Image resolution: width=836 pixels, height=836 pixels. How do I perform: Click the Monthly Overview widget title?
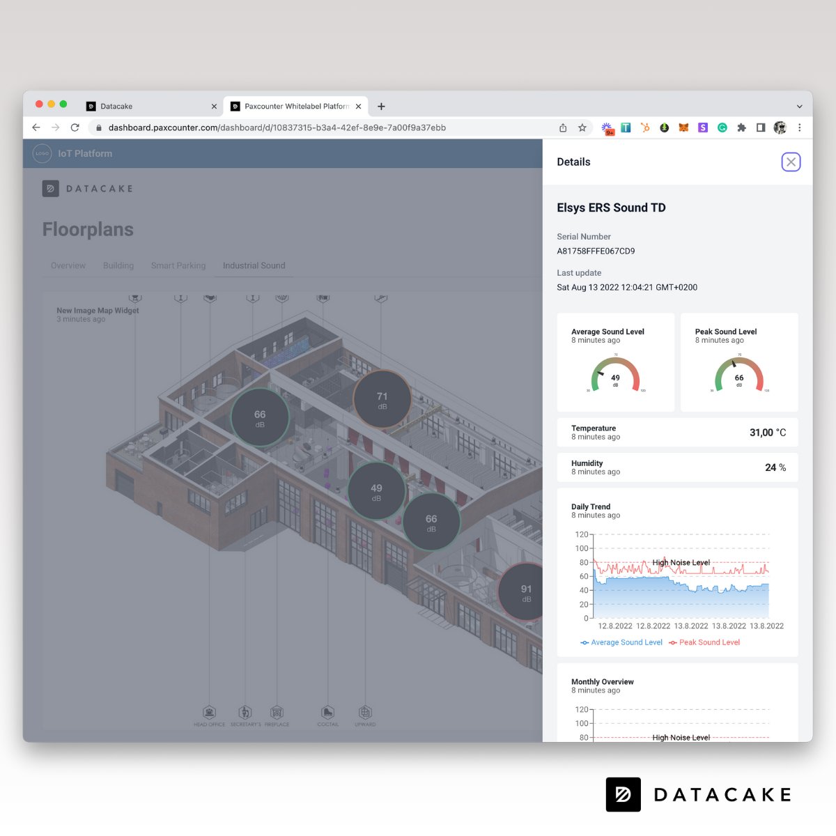coord(603,682)
